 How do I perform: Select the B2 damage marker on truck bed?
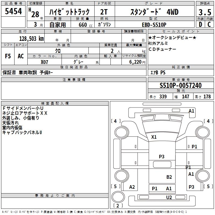tap(169, 177)
